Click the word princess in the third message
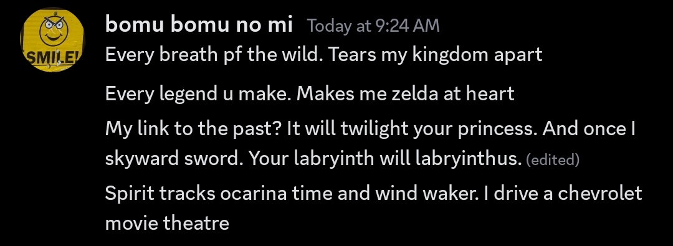The height and width of the screenshot is (246, 673). (x=497, y=129)
